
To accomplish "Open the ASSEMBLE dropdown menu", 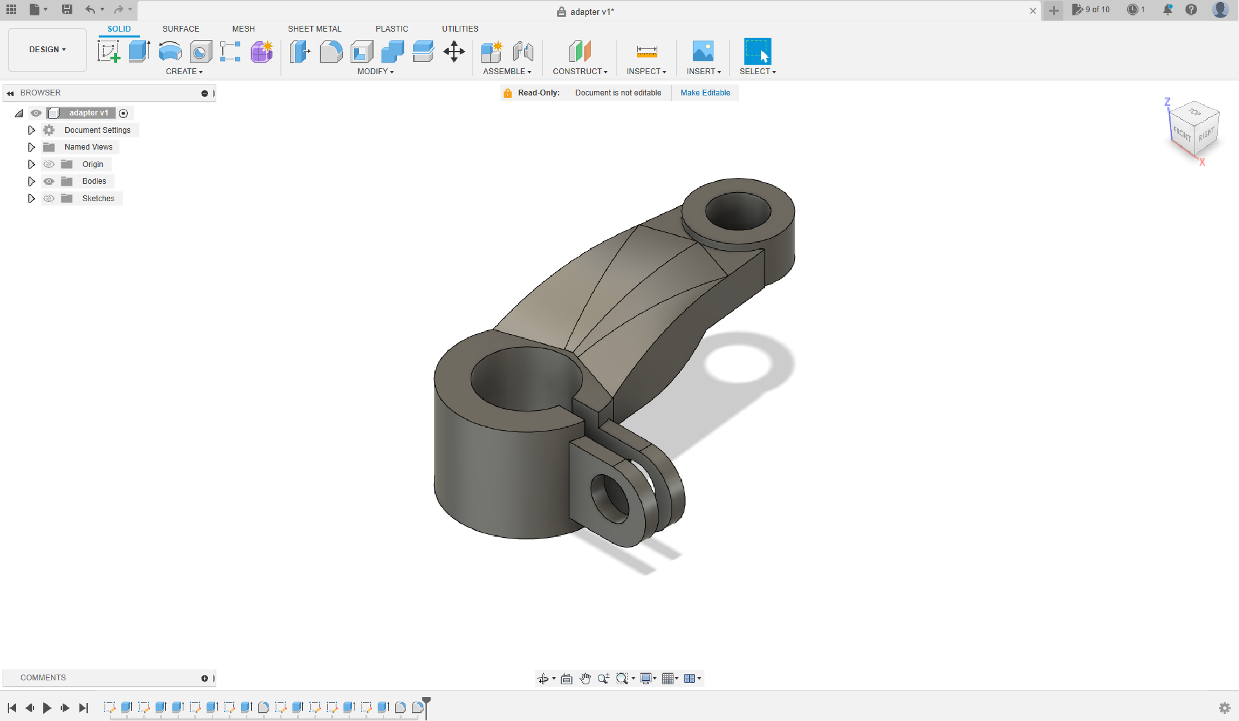I will point(507,72).
